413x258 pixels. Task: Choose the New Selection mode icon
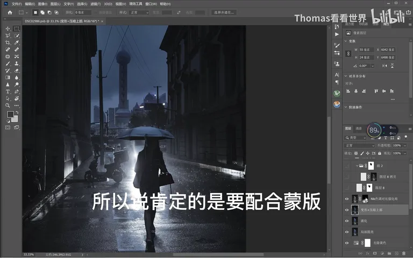(x=35, y=12)
